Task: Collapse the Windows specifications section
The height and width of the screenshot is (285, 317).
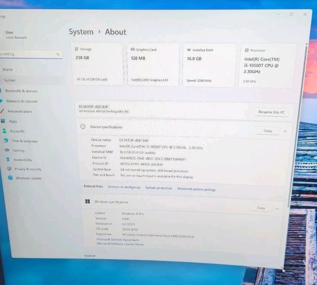Action: [x=277, y=209]
